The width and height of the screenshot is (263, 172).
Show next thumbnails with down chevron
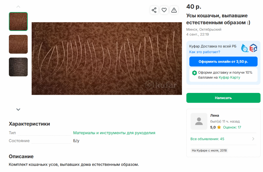pos(18,109)
